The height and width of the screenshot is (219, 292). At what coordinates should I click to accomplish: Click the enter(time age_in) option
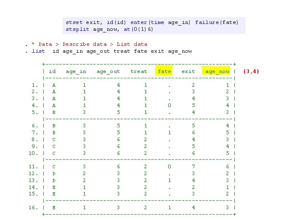coord(161,23)
